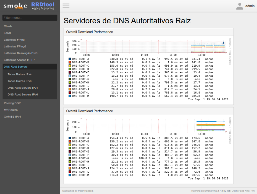Click the RRDtool logo
The height and width of the screenshot is (194, 257).
click(x=42, y=6)
